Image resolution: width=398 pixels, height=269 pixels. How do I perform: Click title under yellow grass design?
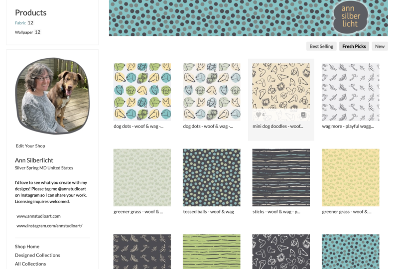click(347, 212)
